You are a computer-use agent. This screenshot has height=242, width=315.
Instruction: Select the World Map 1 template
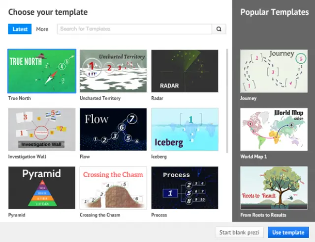pyautogui.click(x=274, y=130)
